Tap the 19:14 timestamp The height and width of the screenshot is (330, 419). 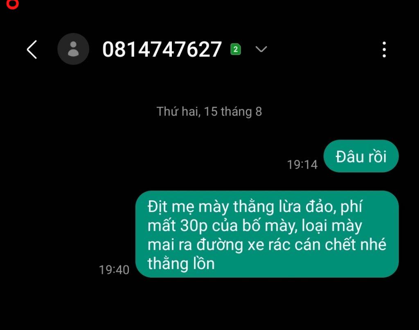[302, 165]
